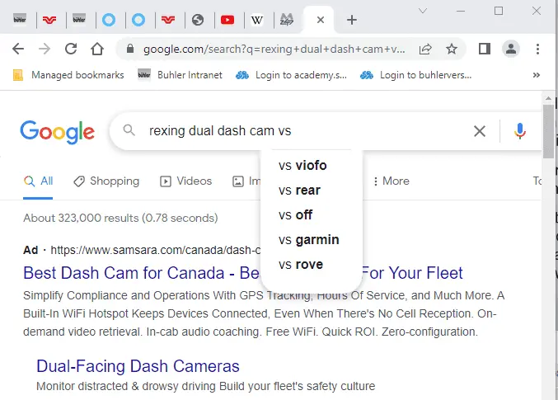Open the profile avatar menu
Screen dimensions: 558x400
click(x=511, y=49)
